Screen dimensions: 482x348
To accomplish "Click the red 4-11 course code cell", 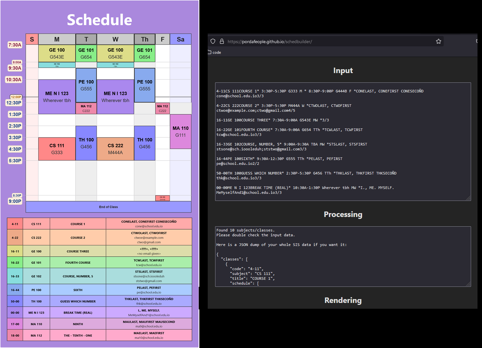I will 15,224.
